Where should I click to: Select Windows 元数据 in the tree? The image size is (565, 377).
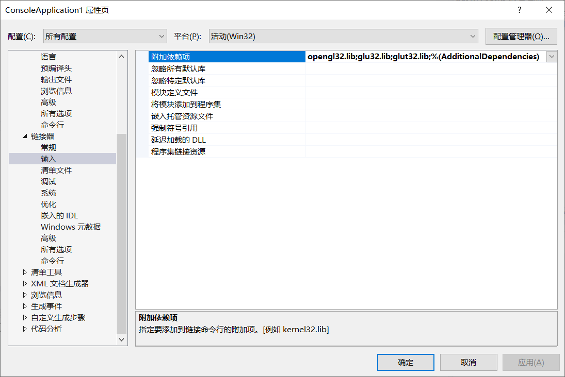click(71, 227)
